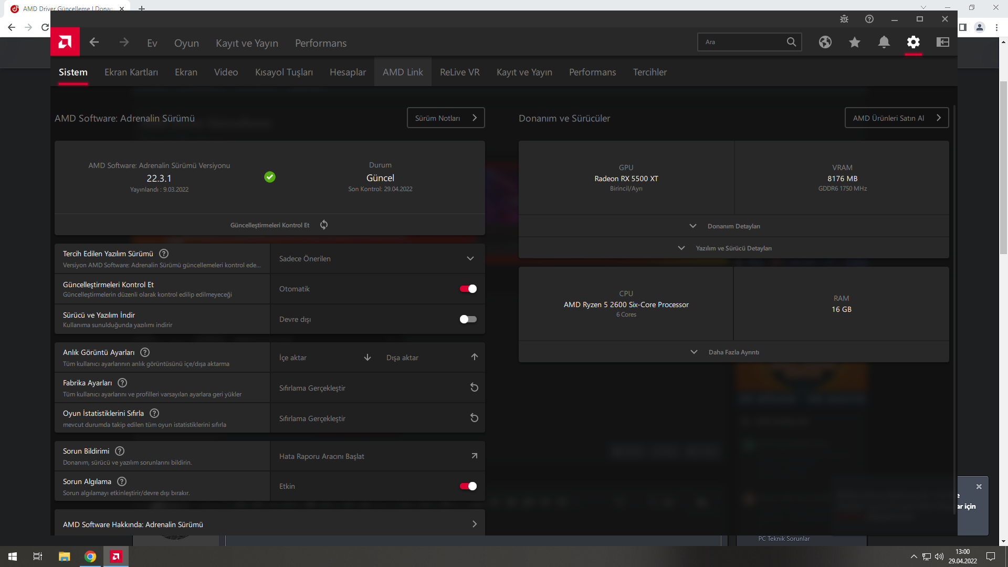Open Oyun in the top navigation
The image size is (1008, 567).
coord(186,43)
